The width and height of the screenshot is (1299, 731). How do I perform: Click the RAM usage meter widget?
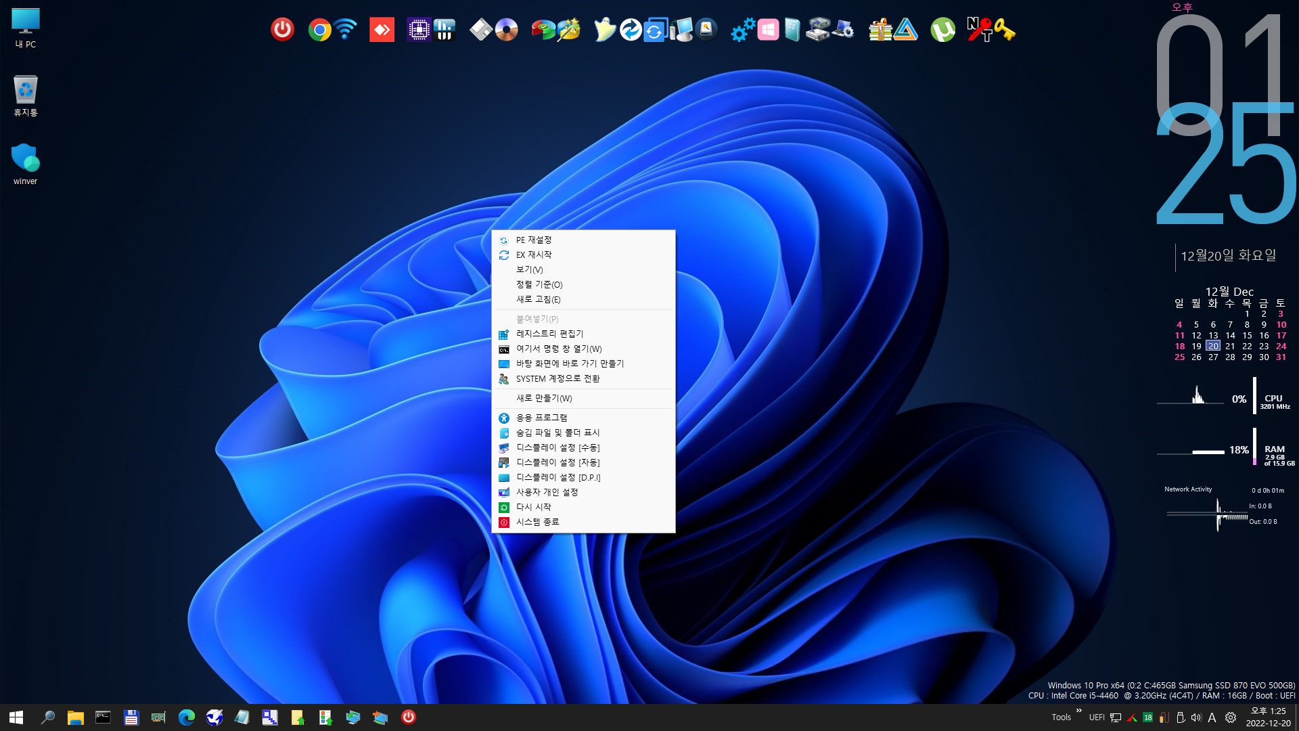(1225, 448)
